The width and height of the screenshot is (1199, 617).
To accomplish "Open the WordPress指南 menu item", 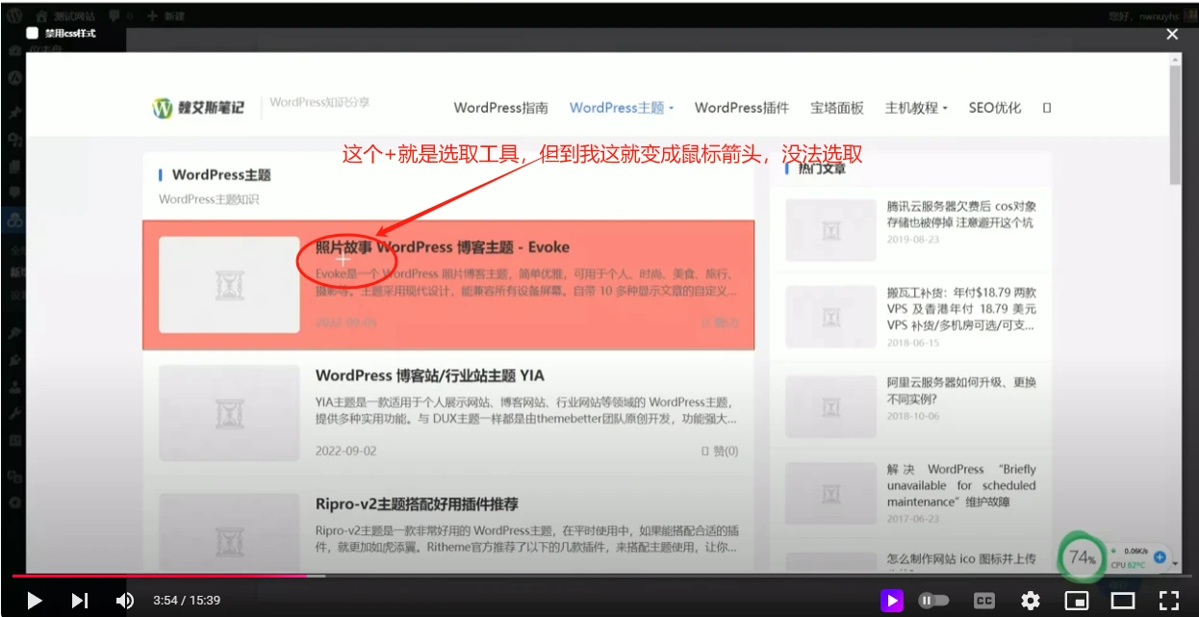I will 500,108.
